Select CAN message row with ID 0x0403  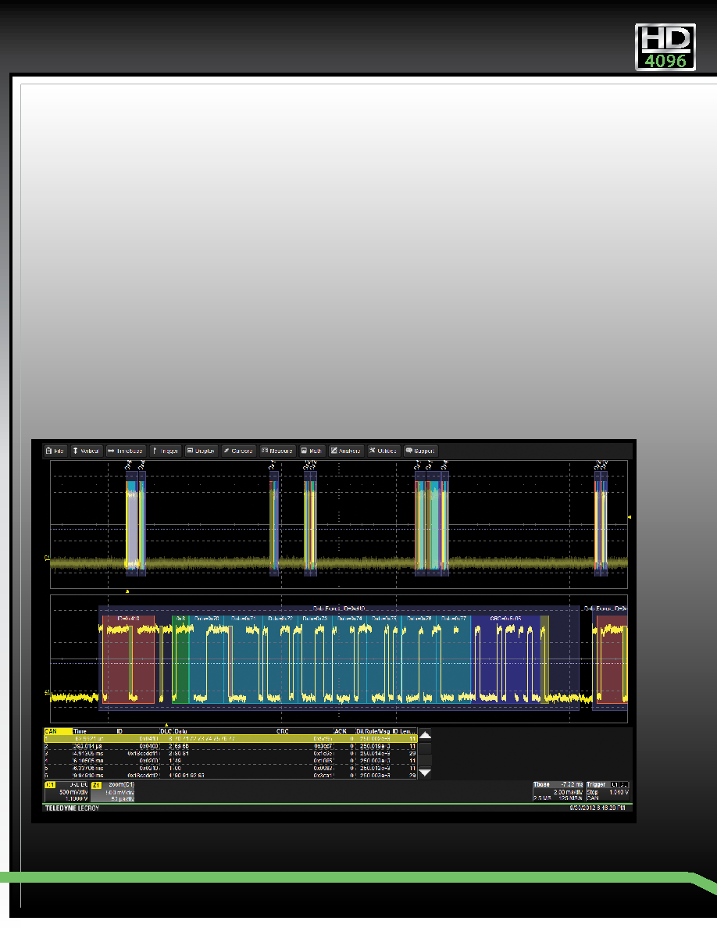pos(230,746)
